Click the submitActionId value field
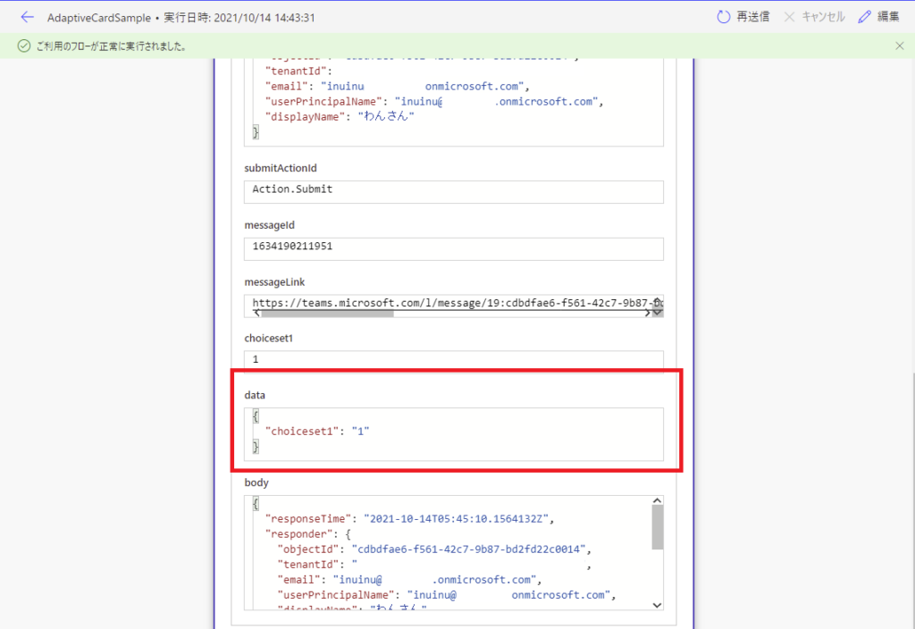915x629 pixels. coord(453,192)
